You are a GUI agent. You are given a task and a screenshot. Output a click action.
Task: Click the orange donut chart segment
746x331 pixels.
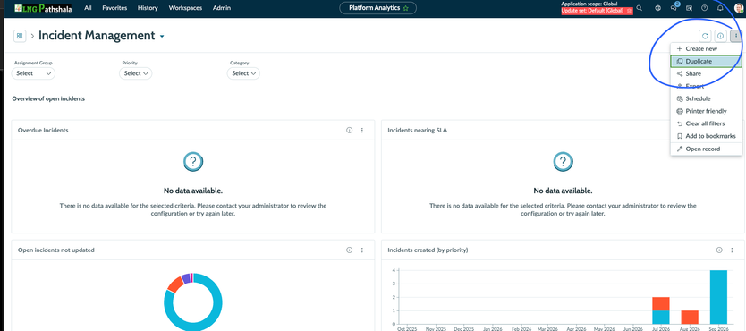coord(175,284)
